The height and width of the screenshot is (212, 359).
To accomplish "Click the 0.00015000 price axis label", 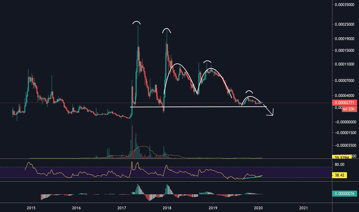I will pyautogui.click(x=344, y=50).
